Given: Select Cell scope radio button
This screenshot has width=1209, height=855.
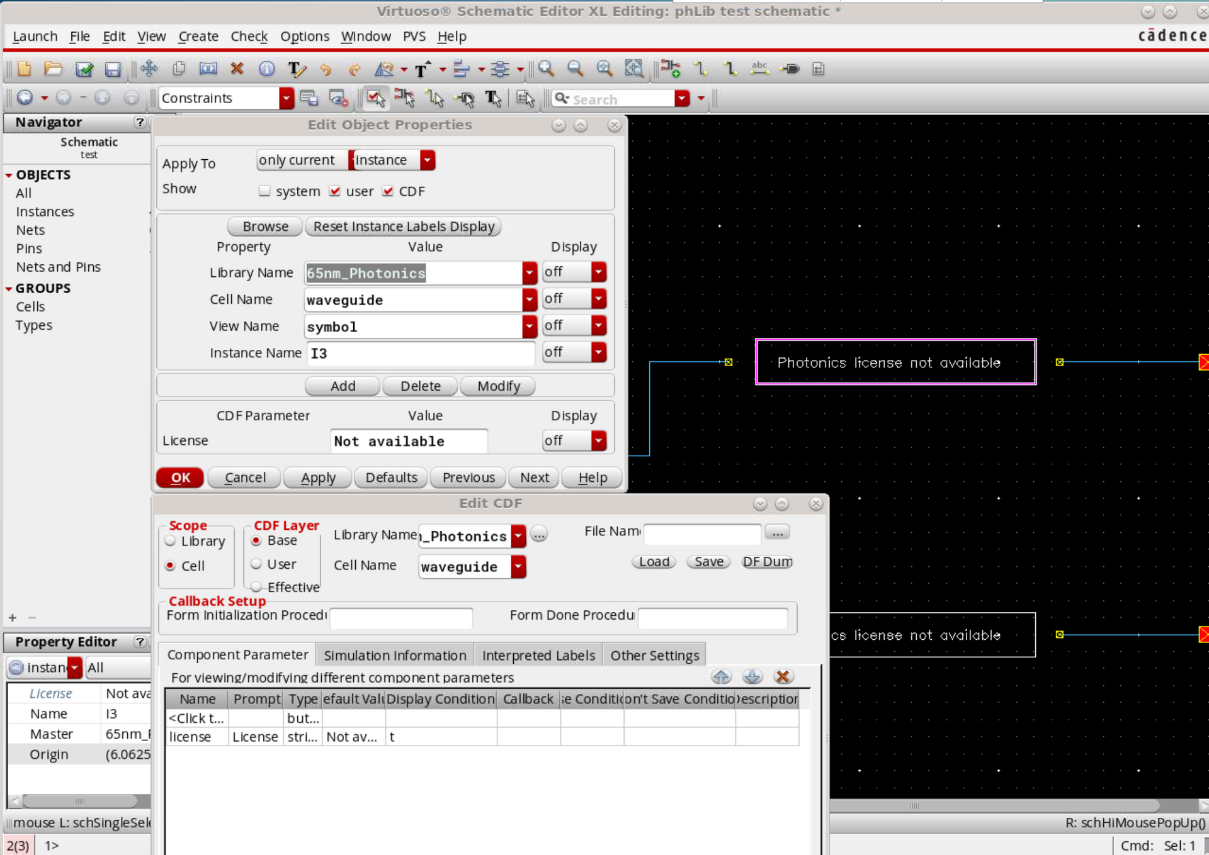Looking at the screenshot, I should click(170, 566).
